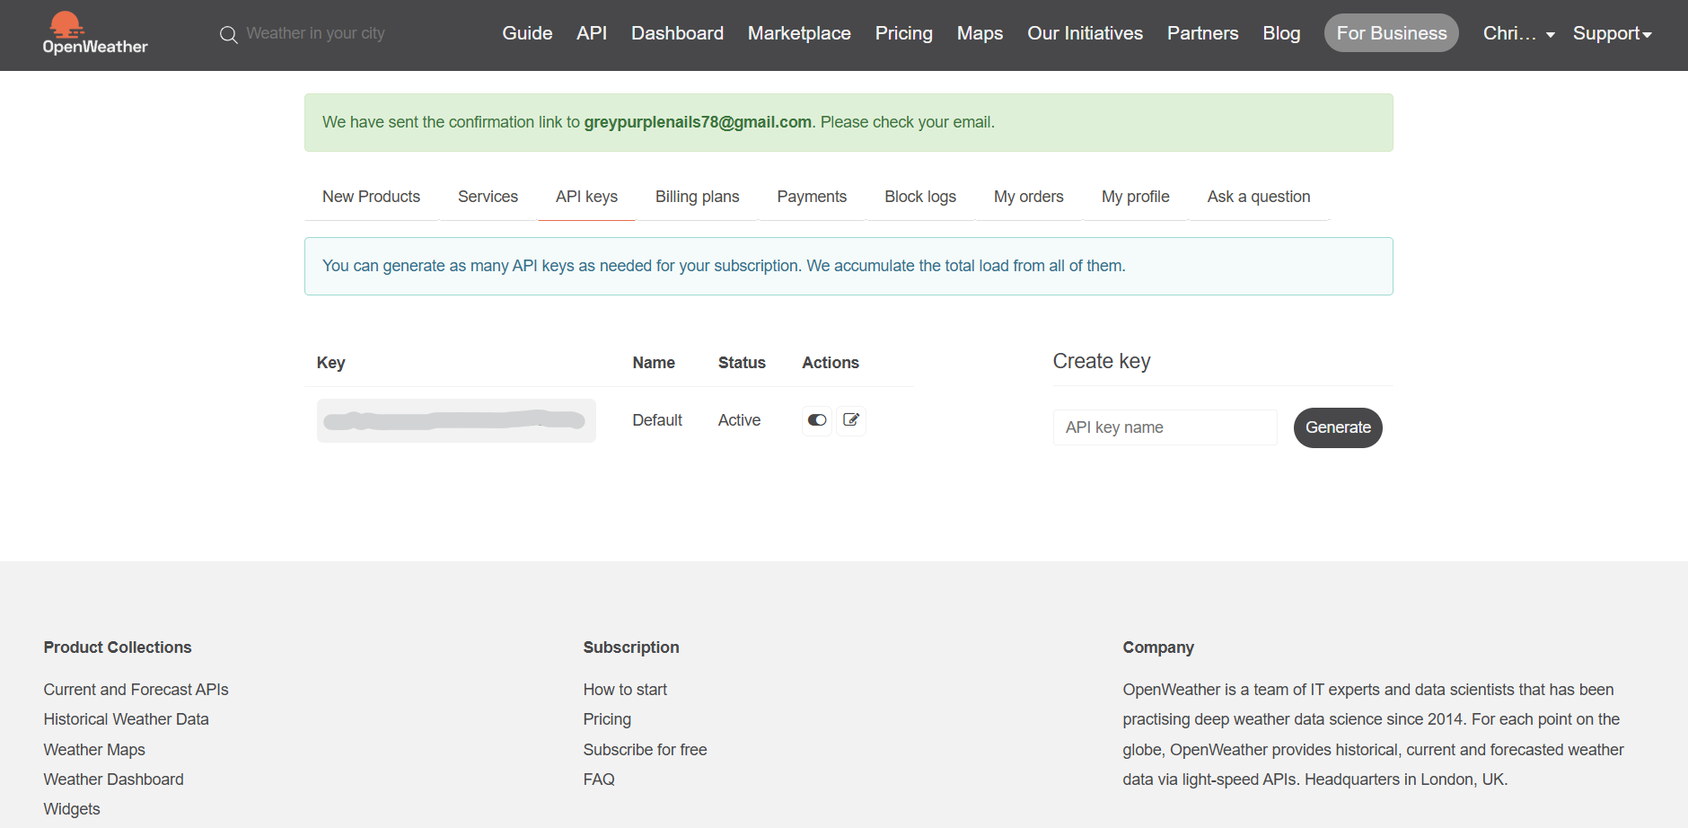Switch to the Billing plans tab

[x=697, y=197]
